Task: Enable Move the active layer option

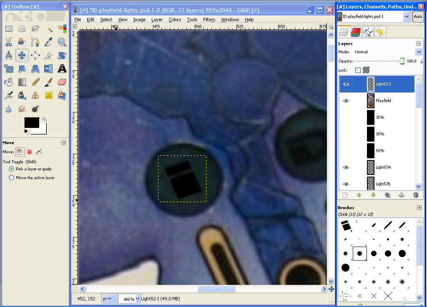Action: pos(12,178)
